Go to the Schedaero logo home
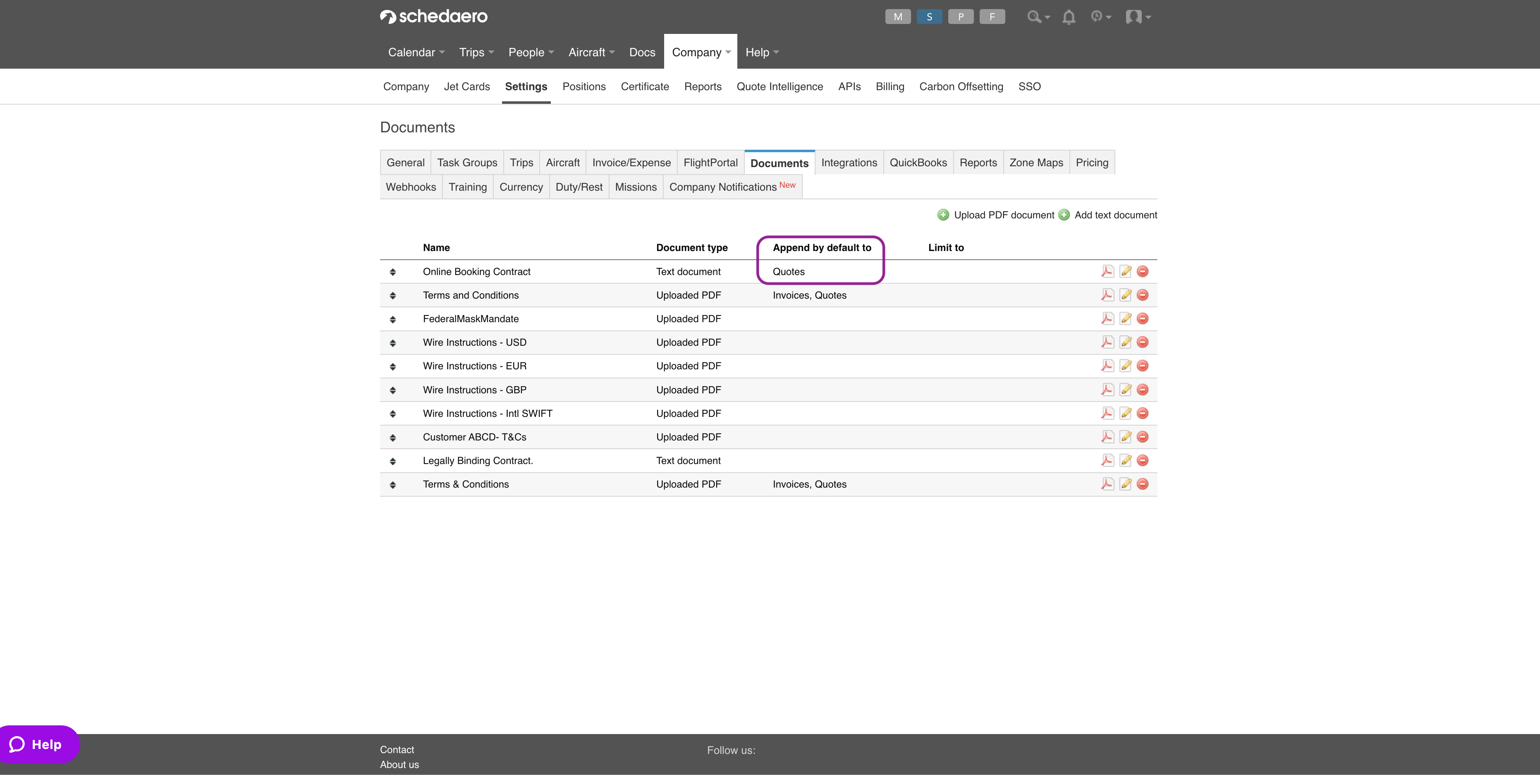The width and height of the screenshot is (1540, 775). pos(433,17)
